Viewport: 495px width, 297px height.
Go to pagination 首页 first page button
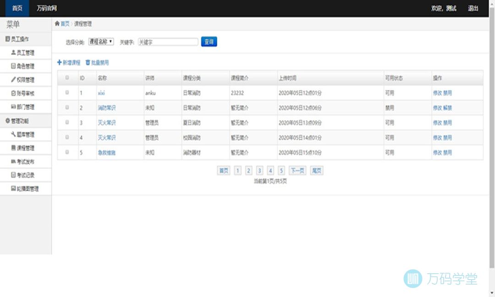(x=224, y=171)
